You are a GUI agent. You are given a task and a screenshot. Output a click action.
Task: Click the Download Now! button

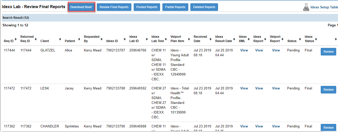(81, 7)
